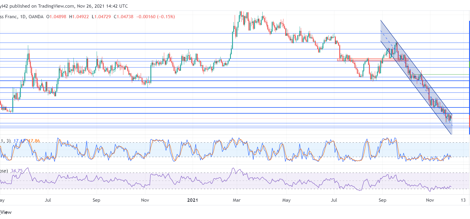Viewport: 470px width, 219px height.
Task: Click the '13' date label on time axis
Action: tap(463, 200)
